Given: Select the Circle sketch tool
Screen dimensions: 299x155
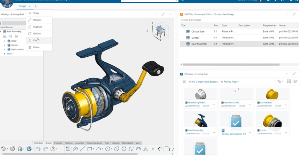Looking at the screenshot, I should (108, 149).
